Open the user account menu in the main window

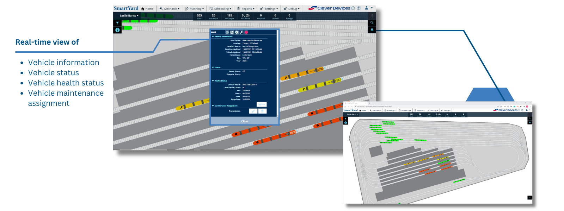click(x=368, y=8)
